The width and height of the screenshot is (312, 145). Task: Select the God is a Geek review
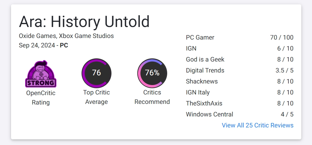pos(240,60)
